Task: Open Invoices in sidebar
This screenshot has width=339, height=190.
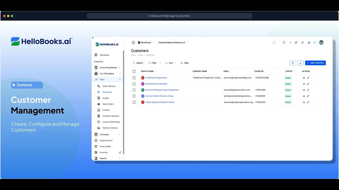Action: pyautogui.click(x=106, y=110)
